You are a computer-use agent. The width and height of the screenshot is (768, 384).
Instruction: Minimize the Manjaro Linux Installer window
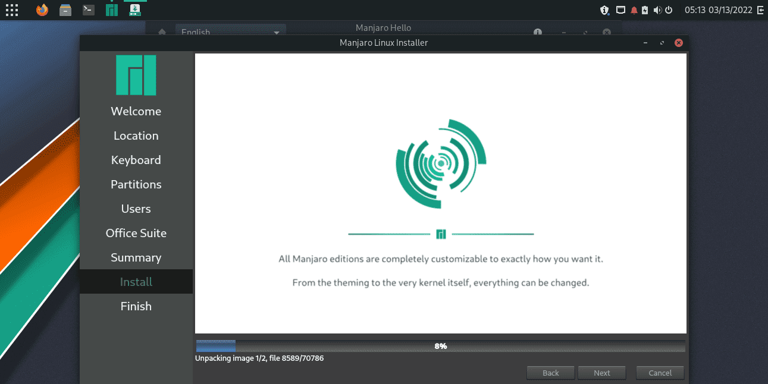pyautogui.click(x=645, y=43)
